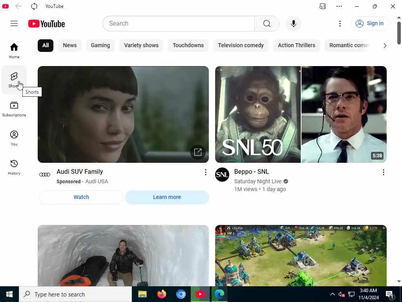Open the more options menu for the Audi SUV Family ad
The image size is (402, 302).
click(x=205, y=172)
